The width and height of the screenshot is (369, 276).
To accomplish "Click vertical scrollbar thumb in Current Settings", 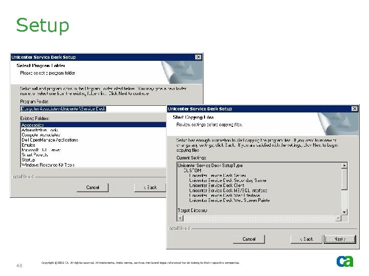I will [344, 179].
